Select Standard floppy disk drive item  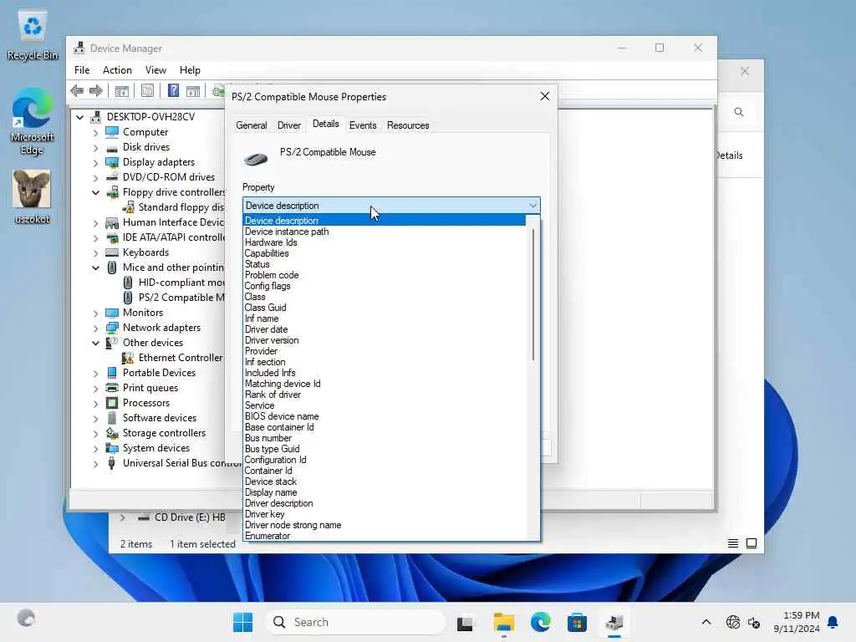(181, 207)
